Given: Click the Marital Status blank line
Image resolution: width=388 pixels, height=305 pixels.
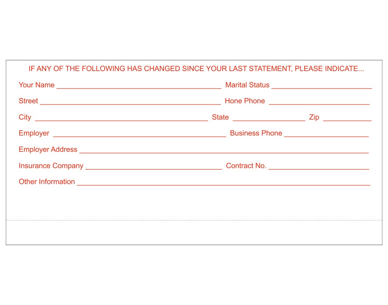Looking at the screenshot, I should 322,88.
